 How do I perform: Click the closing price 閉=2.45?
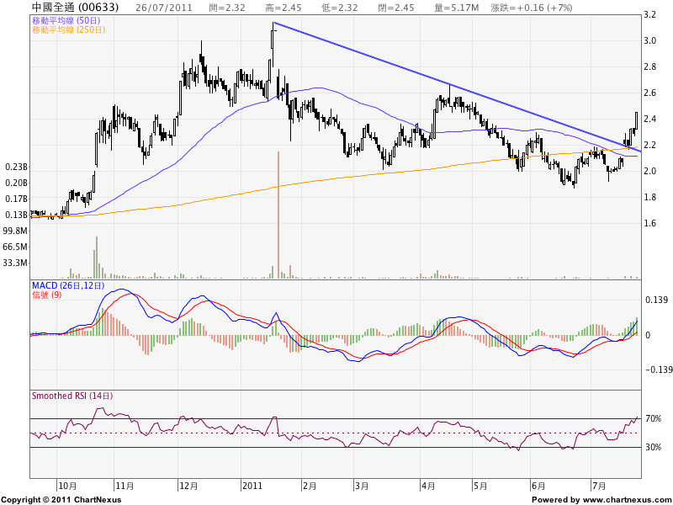[396, 8]
